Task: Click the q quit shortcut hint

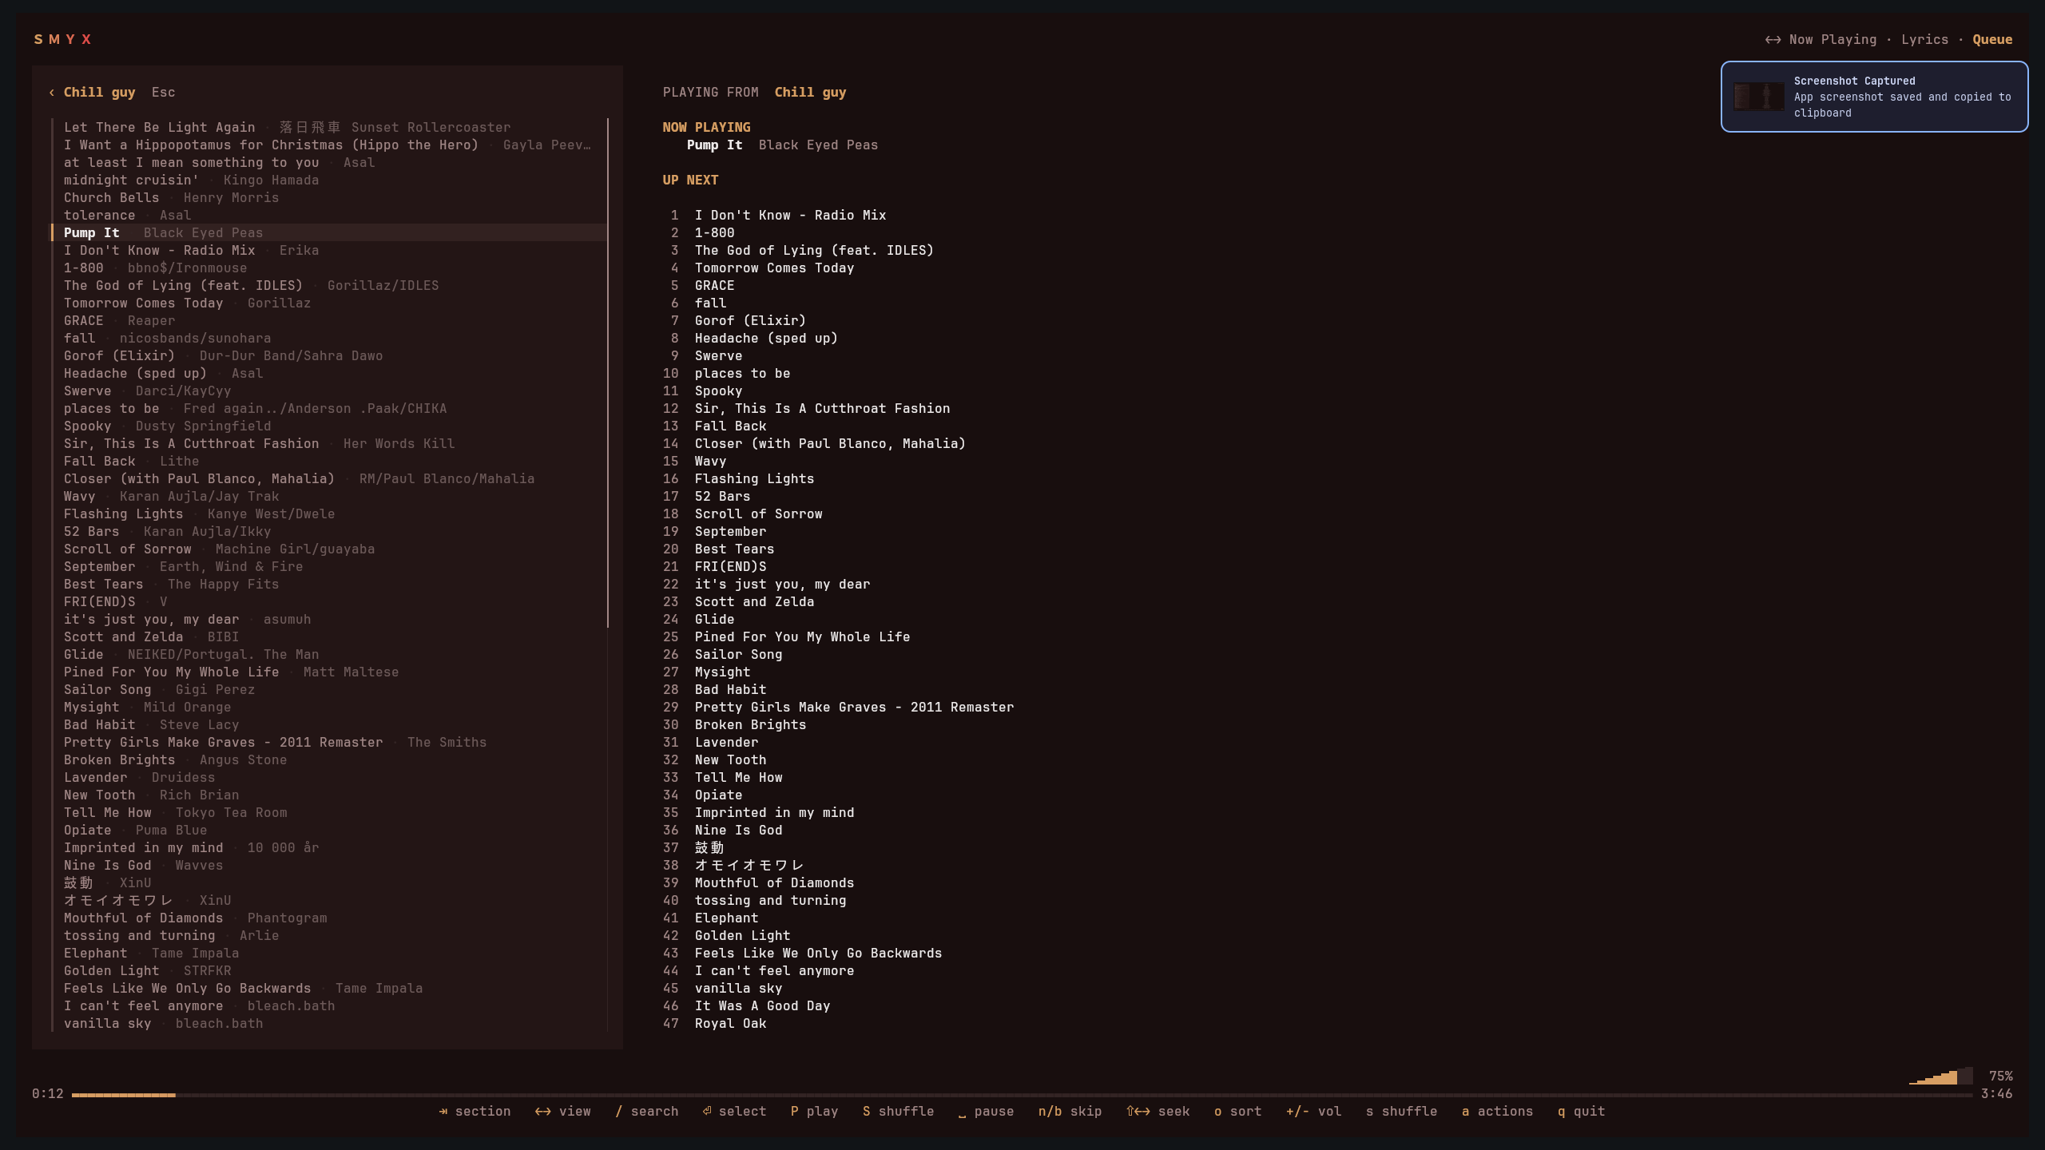Action: coord(1582,1112)
